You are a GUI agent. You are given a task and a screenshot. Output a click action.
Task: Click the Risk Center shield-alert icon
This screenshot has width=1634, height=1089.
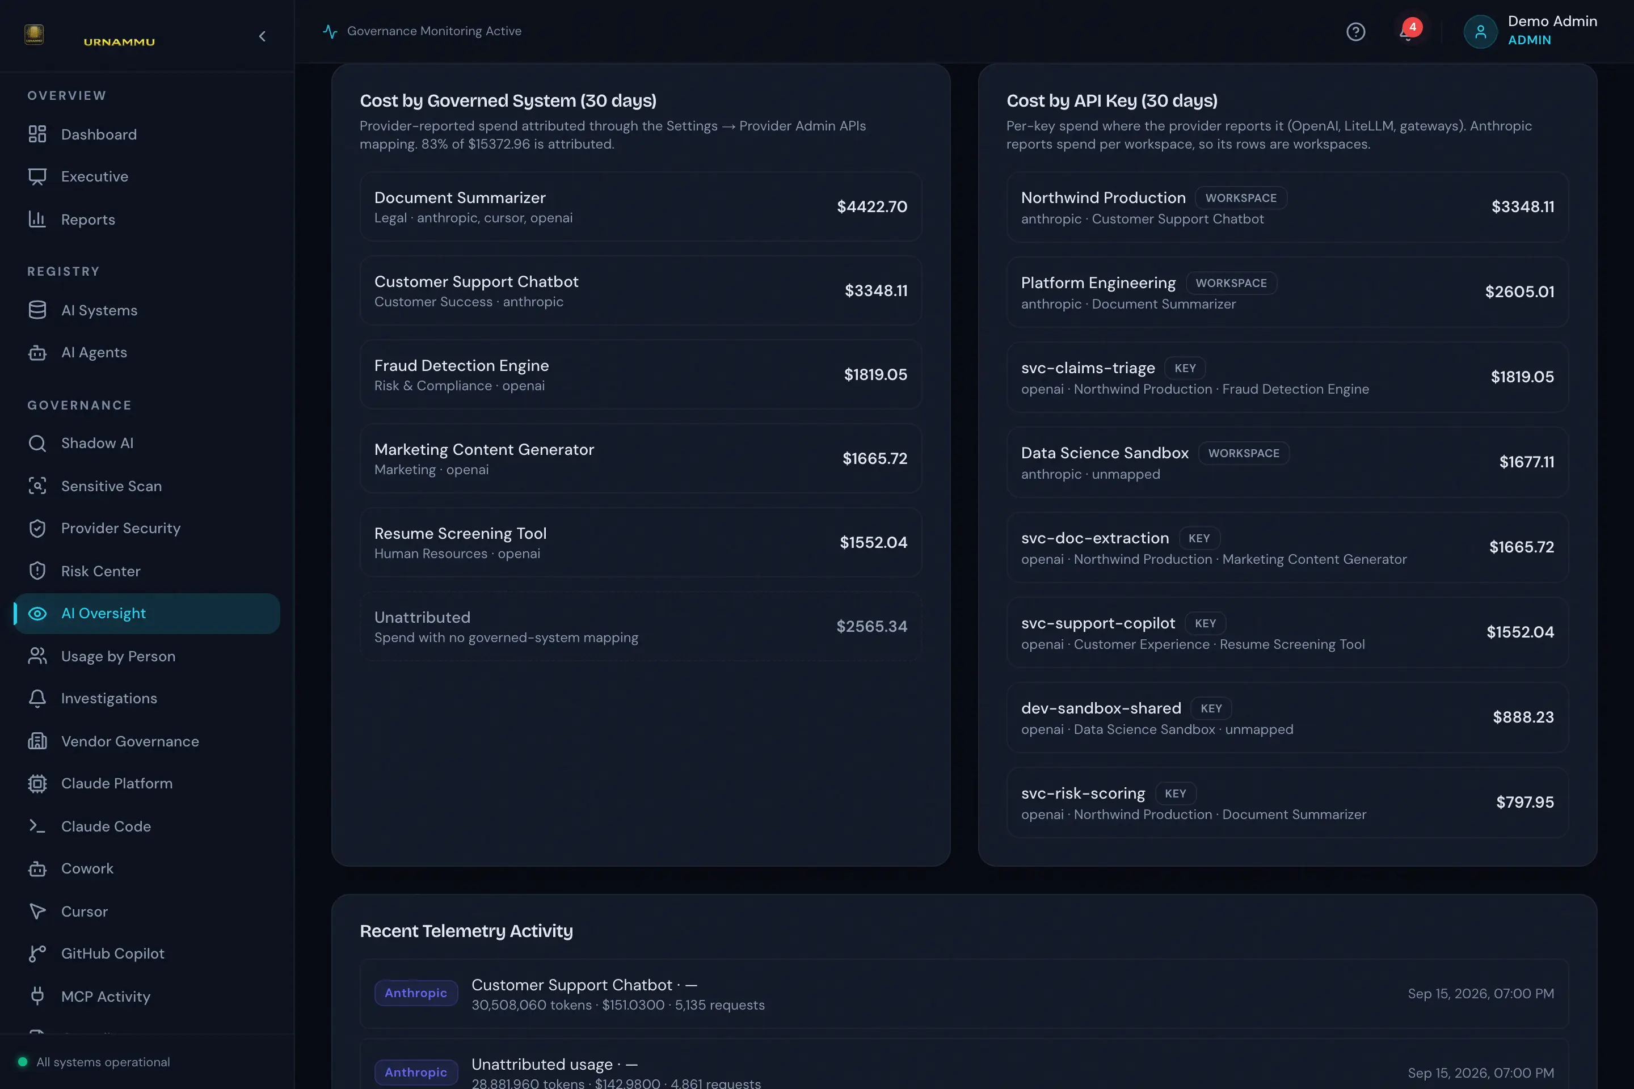click(x=37, y=571)
